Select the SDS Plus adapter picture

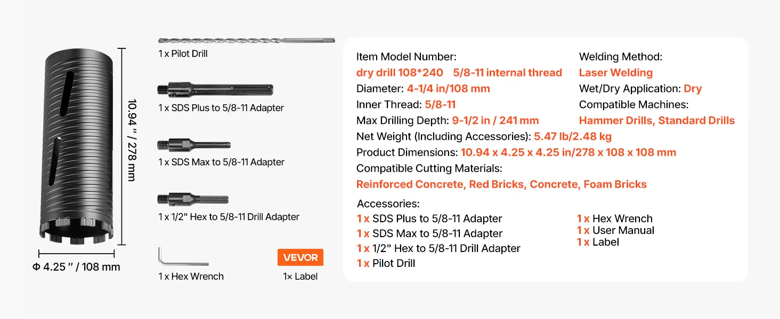[215, 90]
